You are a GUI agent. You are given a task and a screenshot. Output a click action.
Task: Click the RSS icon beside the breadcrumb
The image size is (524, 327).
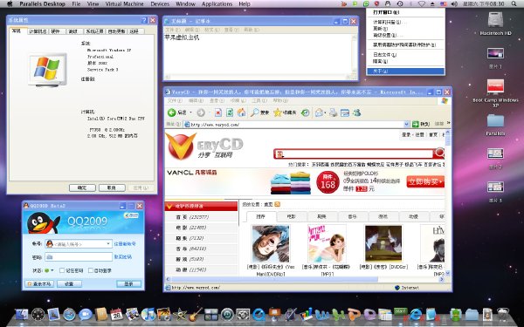[x=277, y=204]
